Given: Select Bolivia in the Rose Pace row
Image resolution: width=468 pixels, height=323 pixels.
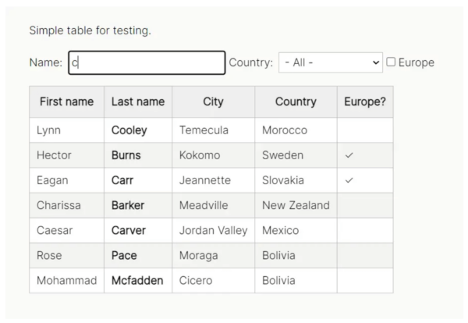Looking at the screenshot, I should click(296, 256).
